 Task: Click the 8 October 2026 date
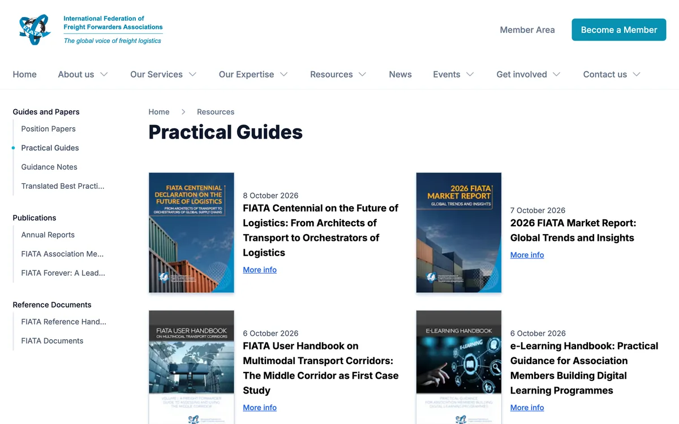(x=270, y=196)
